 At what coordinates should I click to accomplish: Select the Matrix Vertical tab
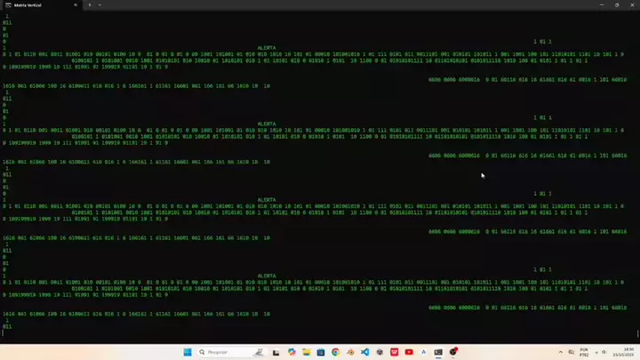point(36,4)
